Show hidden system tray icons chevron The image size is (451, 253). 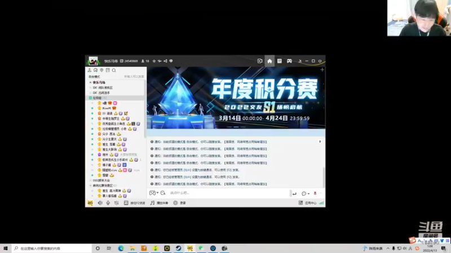tap(388, 249)
